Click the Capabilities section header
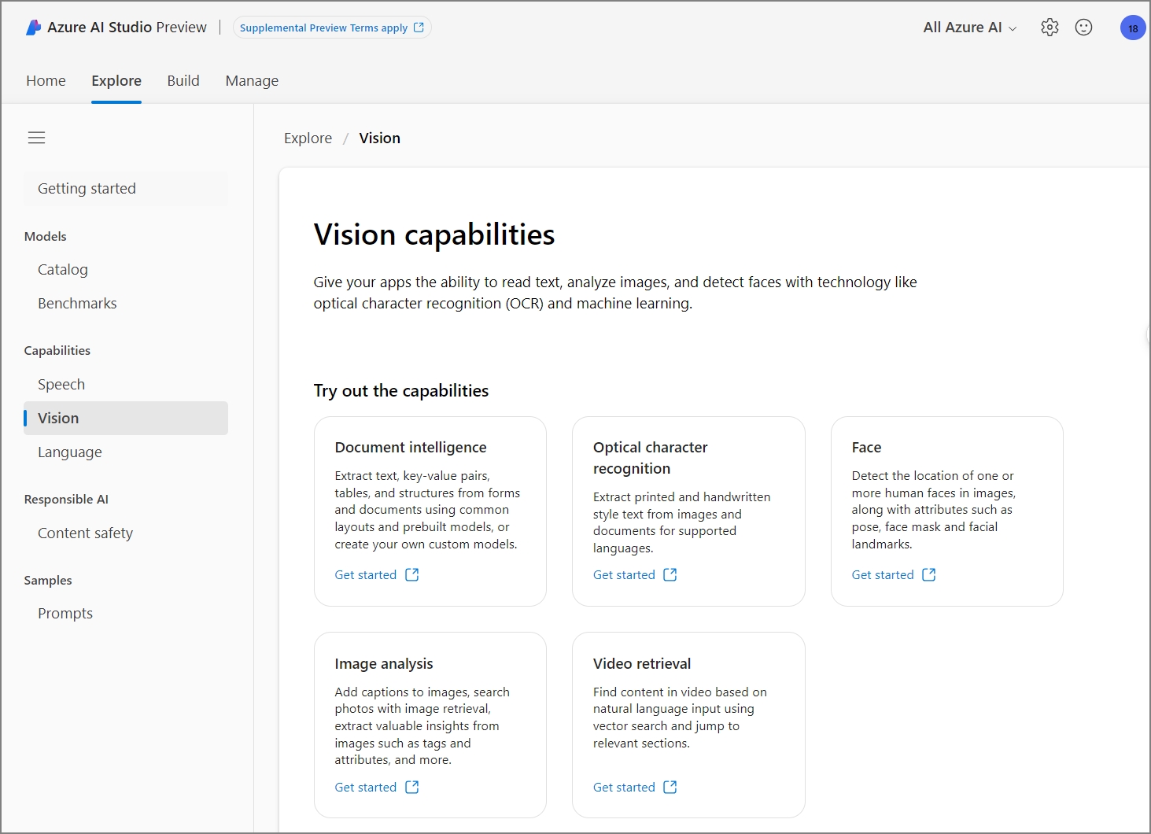This screenshot has height=834, width=1151. [x=57, y=351]
